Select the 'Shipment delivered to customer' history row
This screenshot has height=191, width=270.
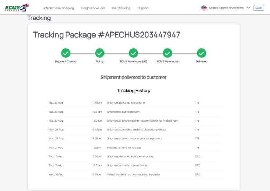(126, 103)
